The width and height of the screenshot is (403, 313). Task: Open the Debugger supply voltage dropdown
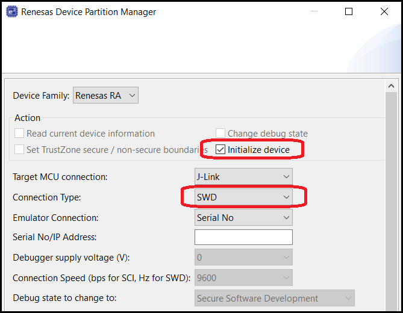tap(243, 257)
